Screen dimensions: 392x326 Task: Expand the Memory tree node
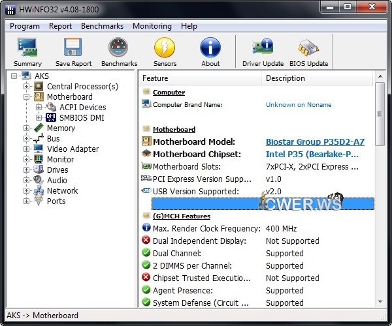click(x=27, y=128)
